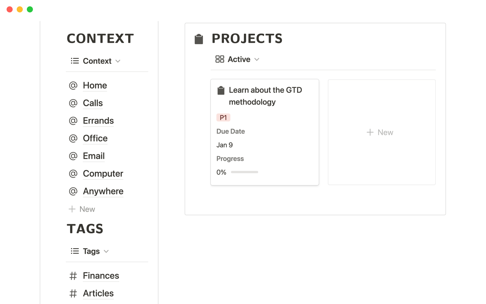The image size is (486, 304).
Task: Click the 0% progress bar on card
Action: click(x=244, y=172)
